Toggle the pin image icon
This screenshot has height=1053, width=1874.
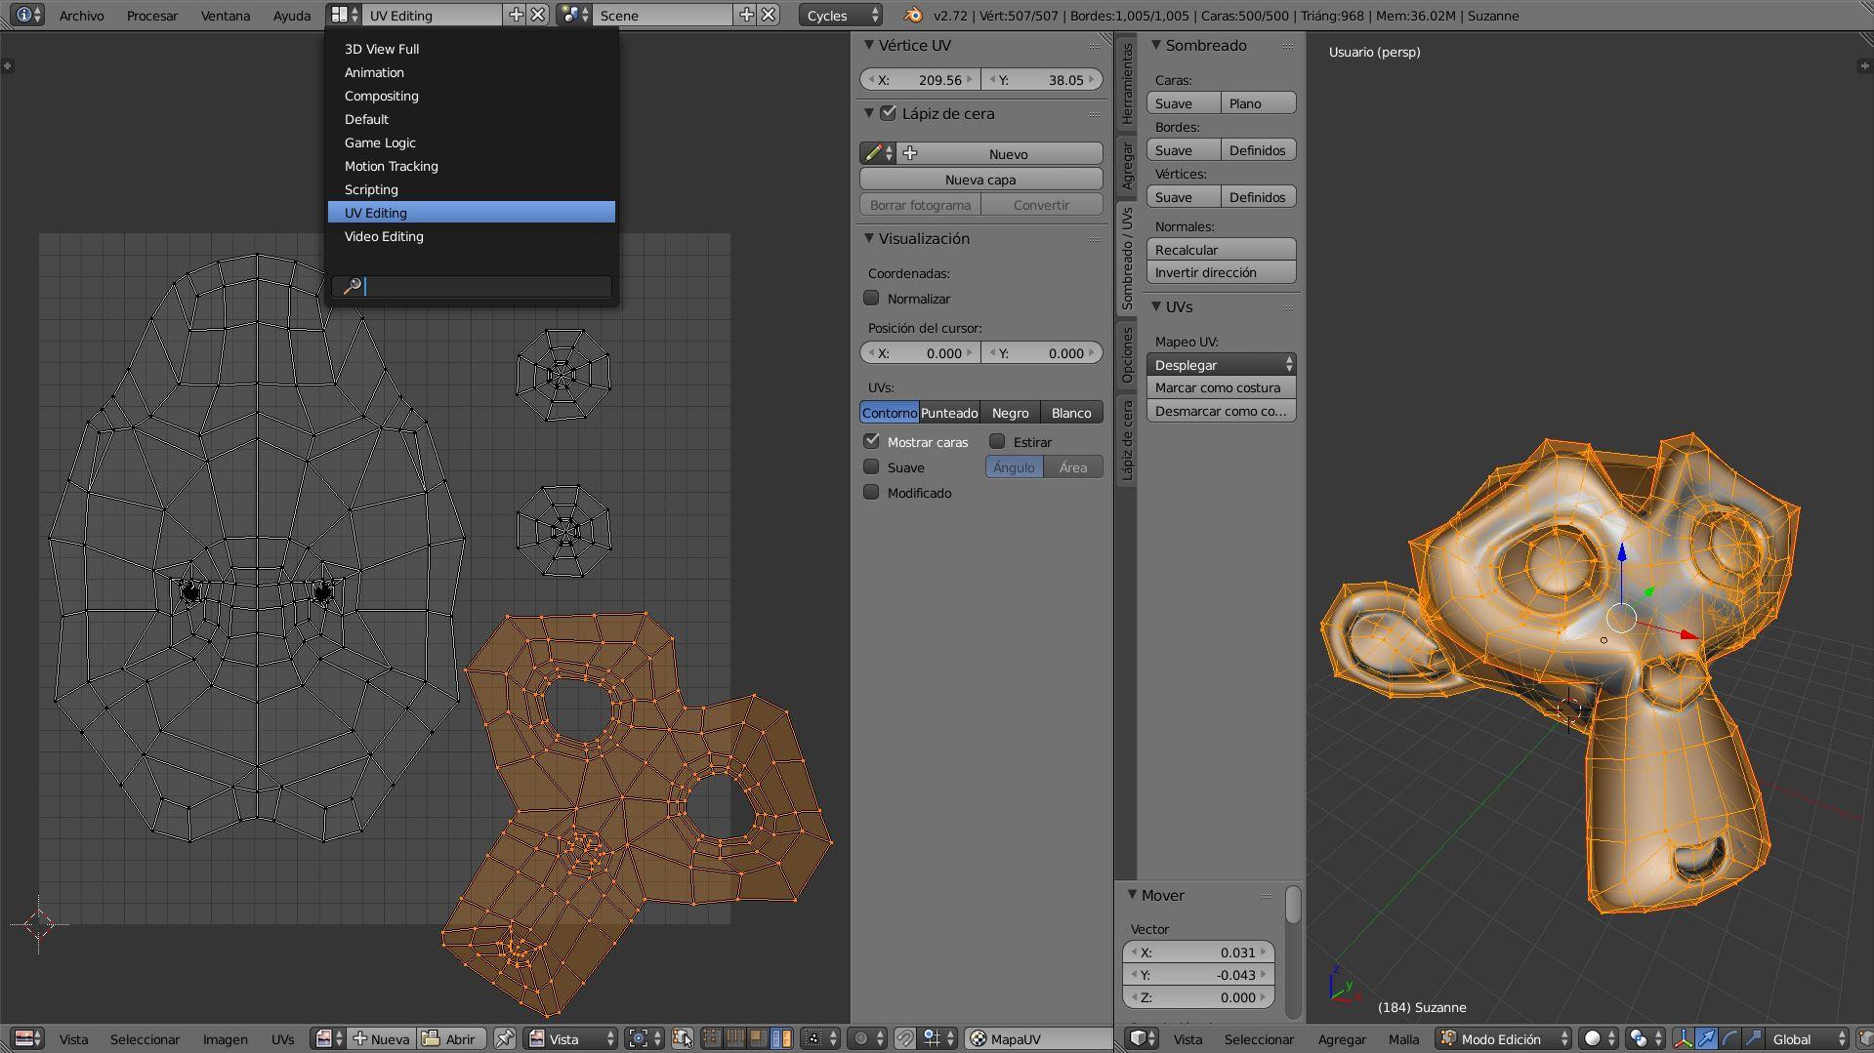[x=505, y=1038]
